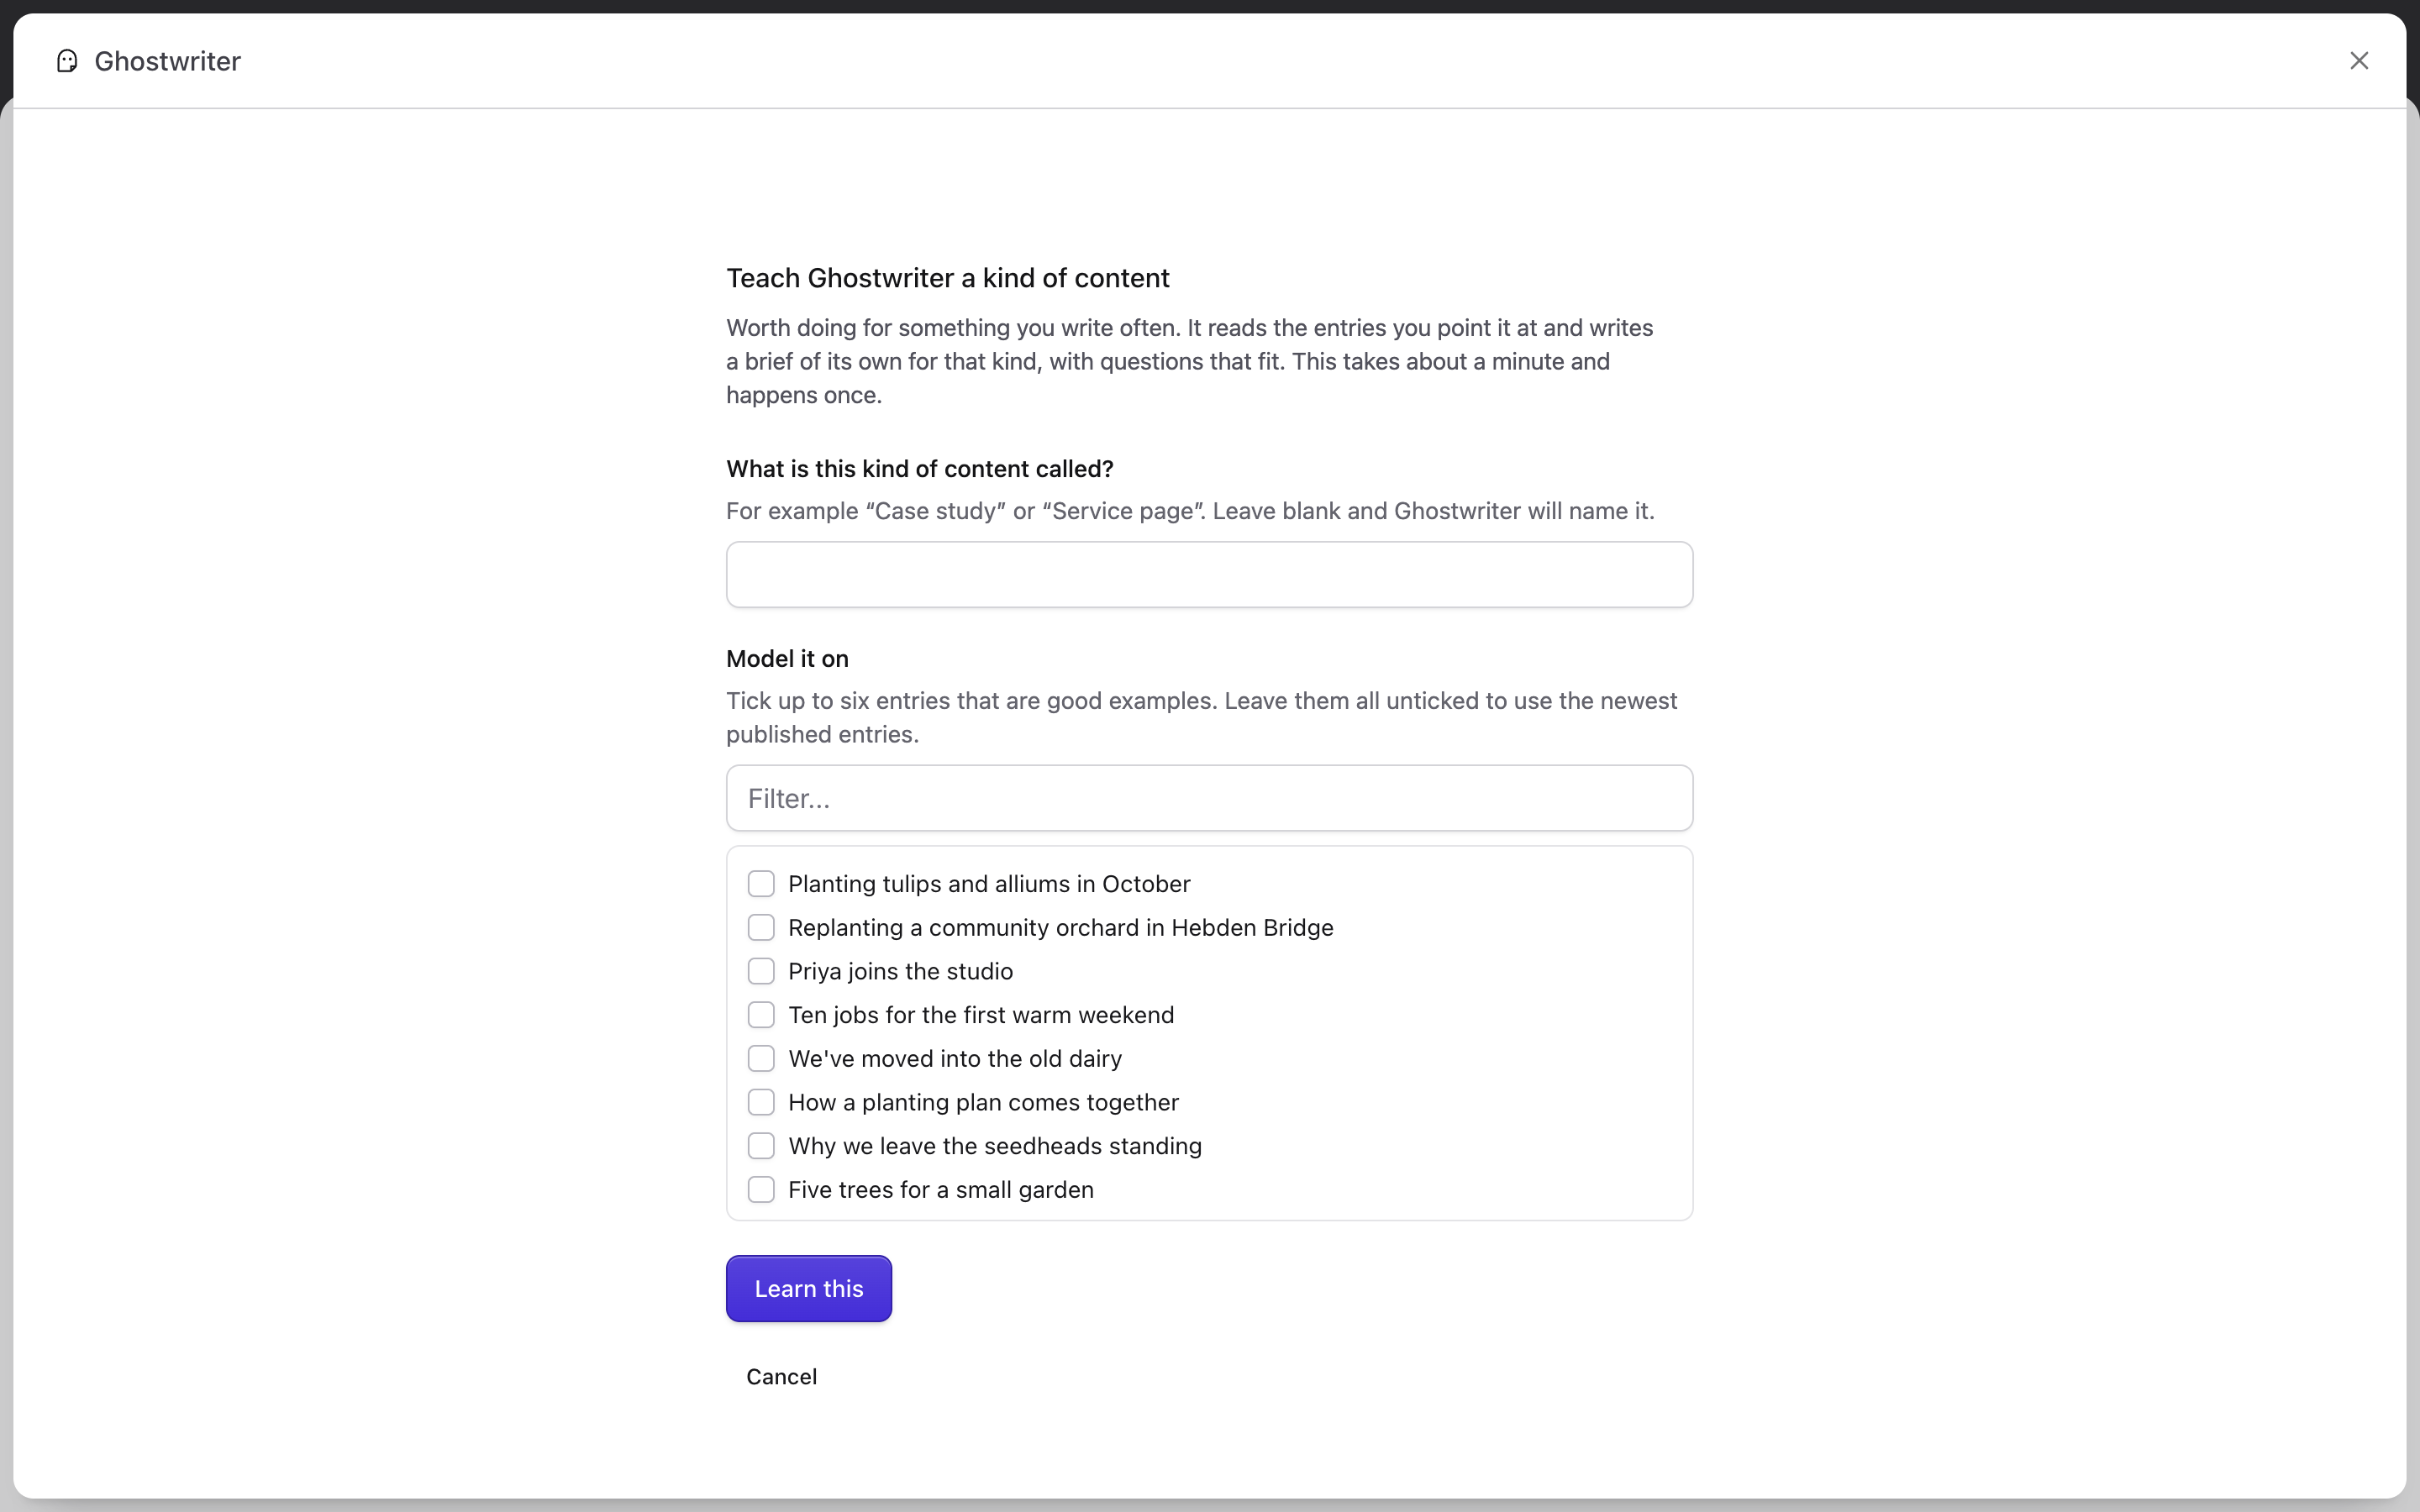Tick 'How a planting plan comes together' checkbox
Viewport: 2420px width, 1512px height.
click(x=761, y=1102)
